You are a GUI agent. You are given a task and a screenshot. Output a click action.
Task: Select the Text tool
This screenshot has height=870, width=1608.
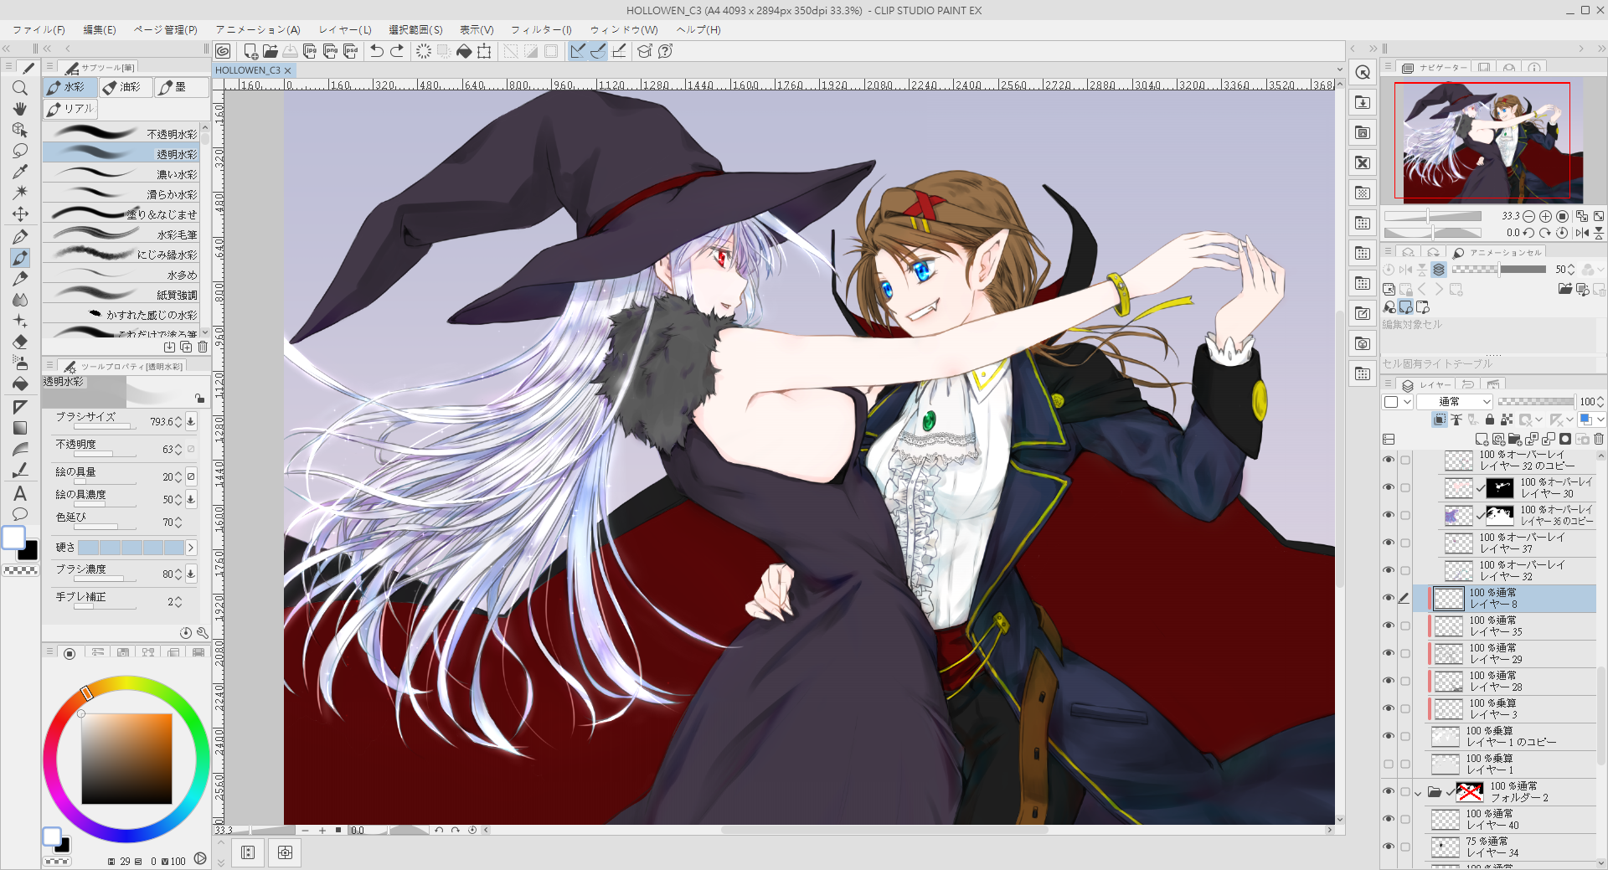click(x=20, y=493)
